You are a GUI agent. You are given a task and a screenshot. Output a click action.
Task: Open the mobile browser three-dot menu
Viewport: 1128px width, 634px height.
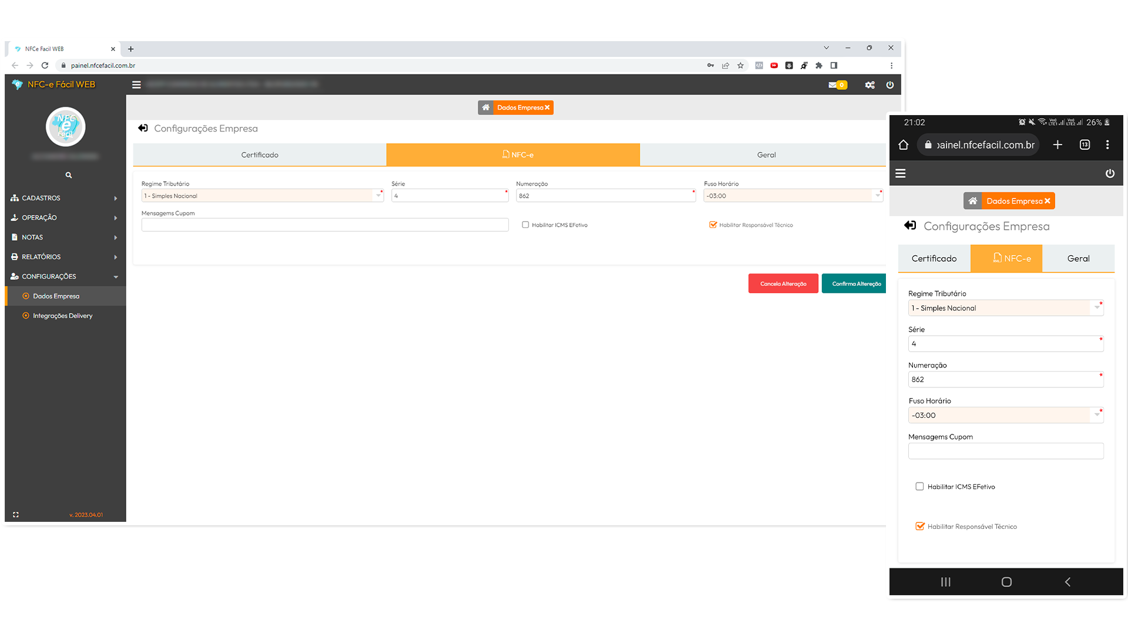pos(1107,145)
